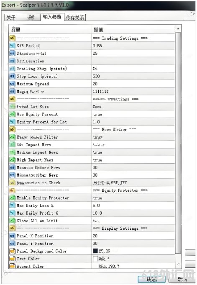Click the 确定 button
197x285 pixels.
click(x=151, y=280)
